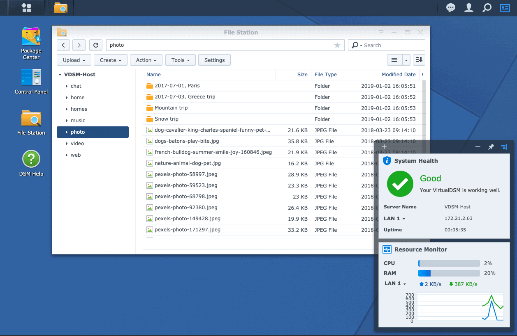The width and height of the screenshot is (517, 336).
Task: Click the CPU usage bar
Action: click(449, 263)
